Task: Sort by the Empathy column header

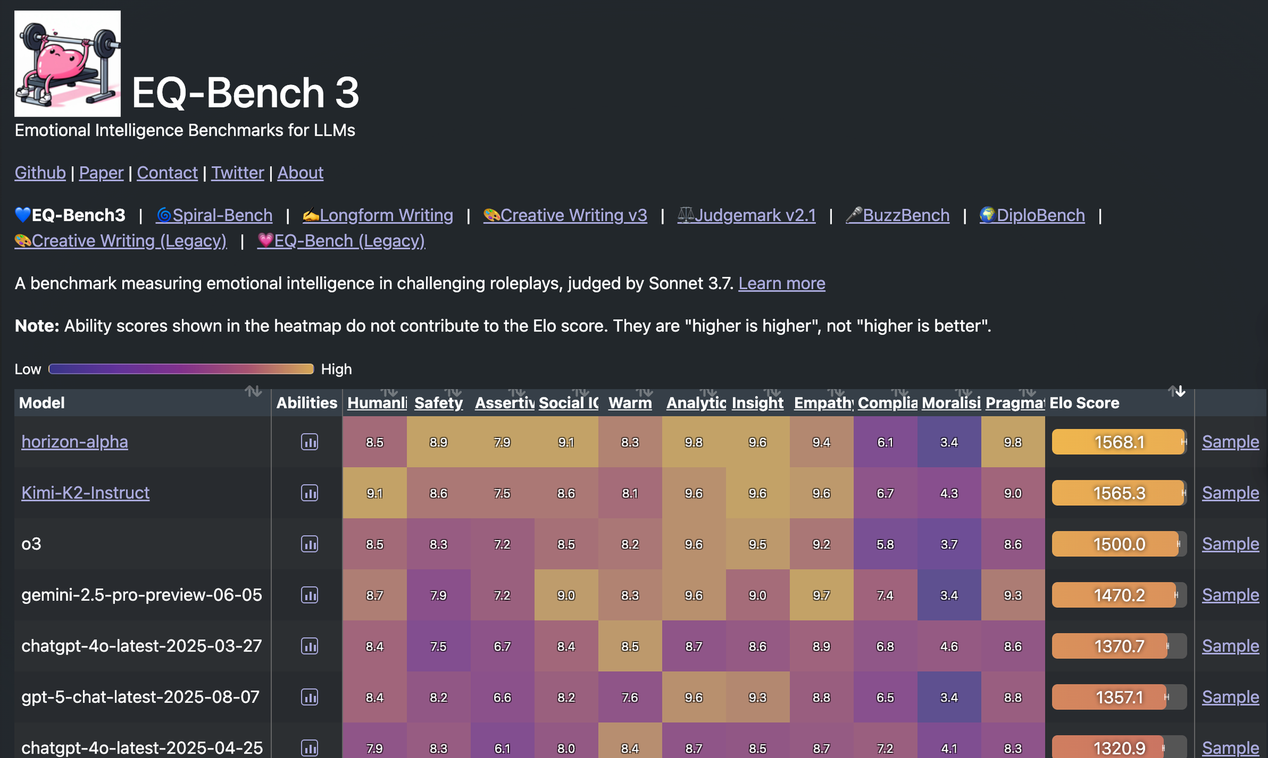Action: (824, 403)
